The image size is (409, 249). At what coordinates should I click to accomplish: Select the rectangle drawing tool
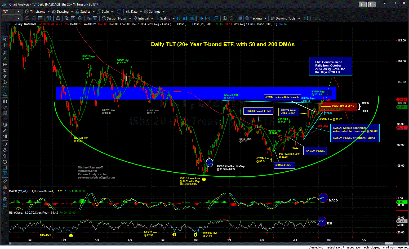(5, 167)
